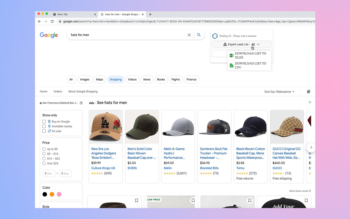The width and height of the screenshot is (350, 219).
Task: Select the Up to $9 price option
Action: point(44,149)
